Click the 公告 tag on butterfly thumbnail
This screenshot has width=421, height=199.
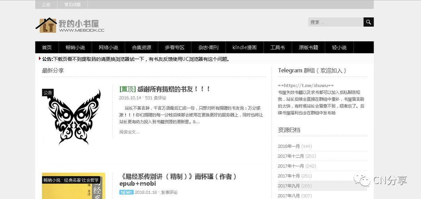pos(48,92)
